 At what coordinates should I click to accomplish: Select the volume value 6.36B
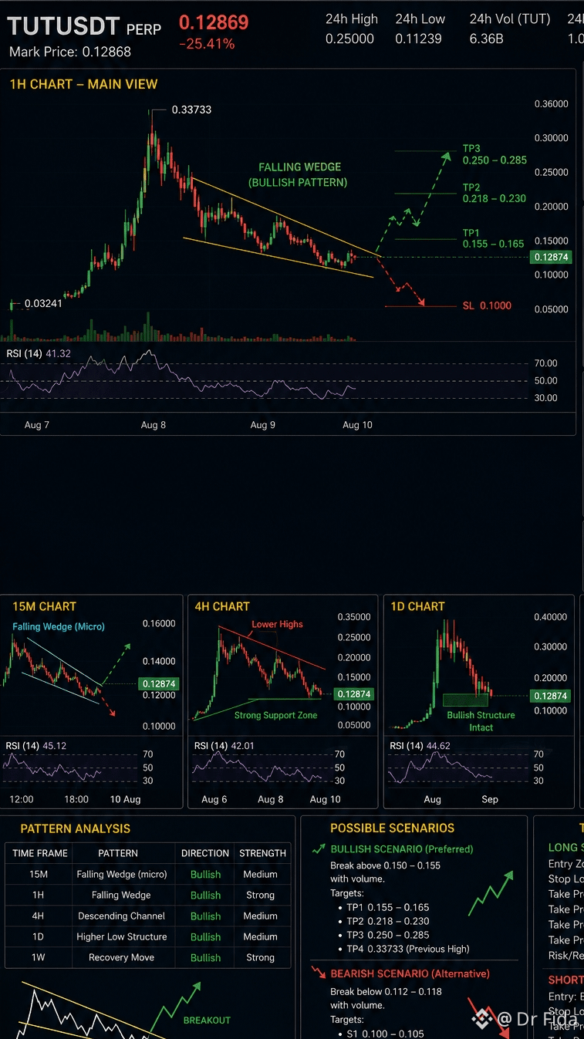pyautogui.click(x=487, y=38)
